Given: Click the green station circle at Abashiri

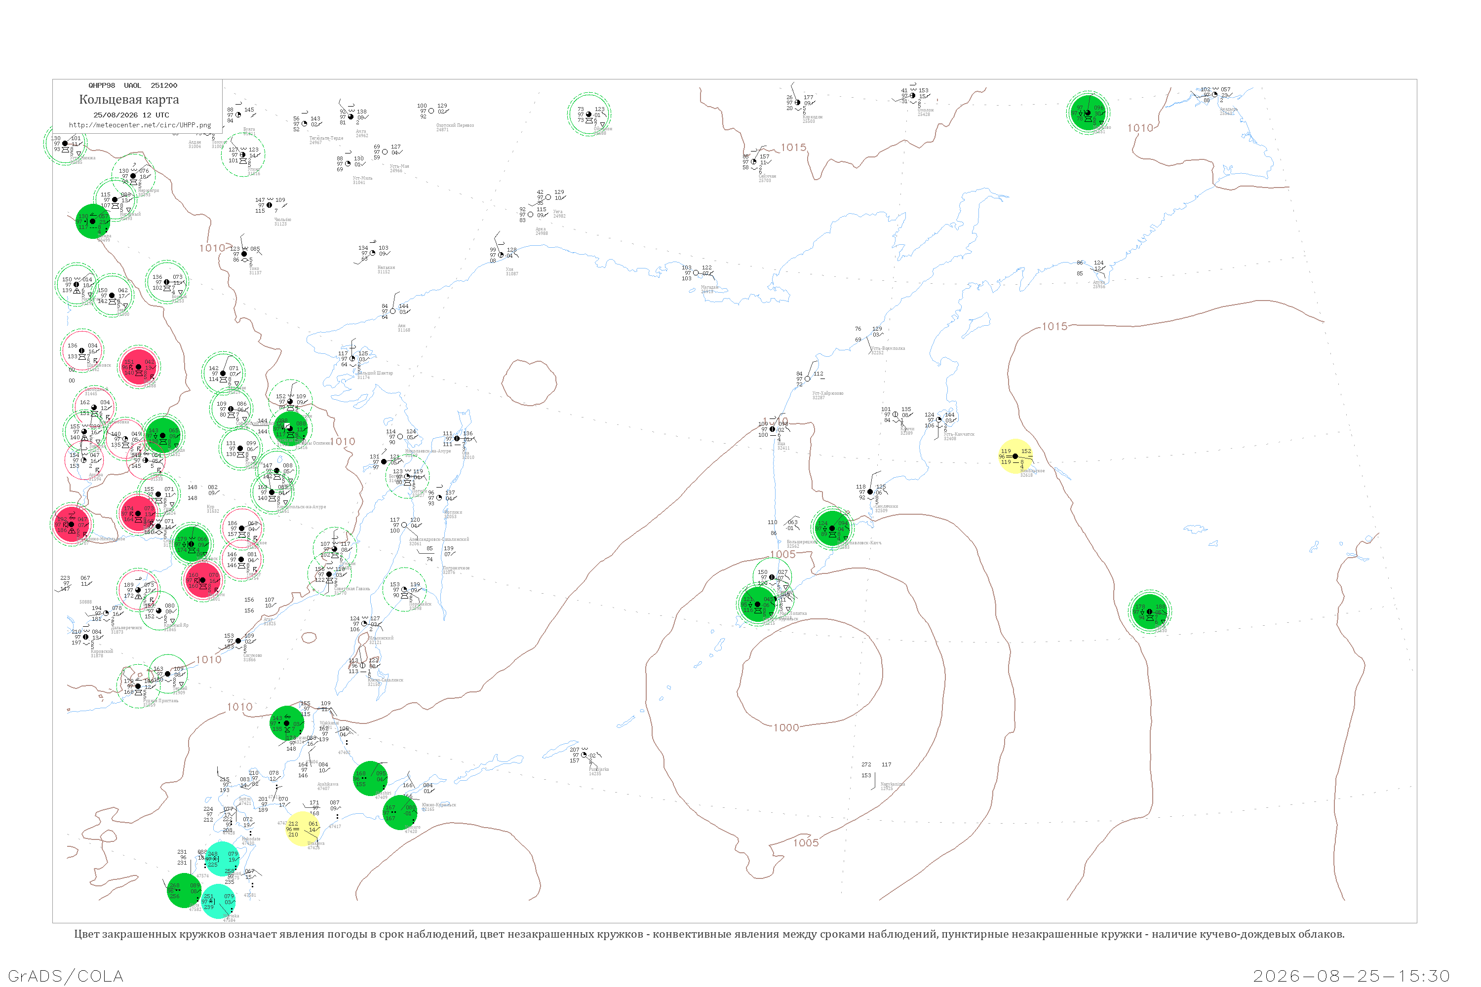Looking at the screenshot, I should tap(370, 779).
